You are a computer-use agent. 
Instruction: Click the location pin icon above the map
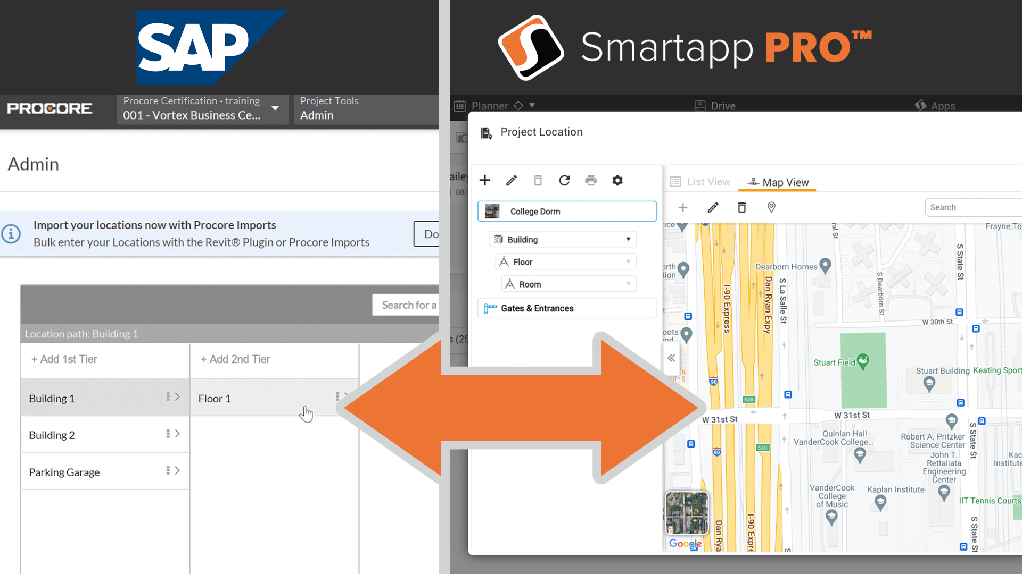(x=771, y=207)
